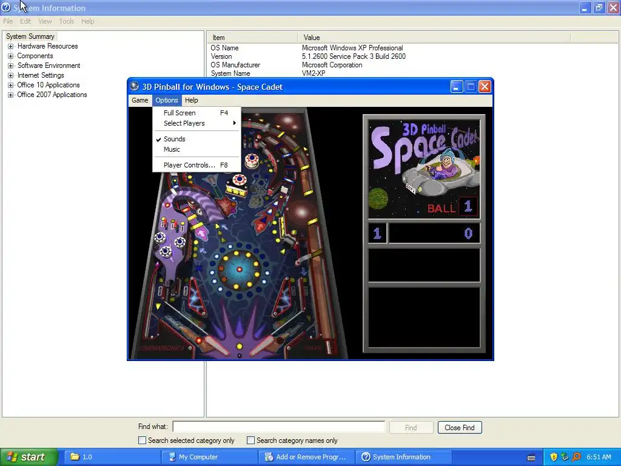Open the Help menu in Pinball

(191, 100)
